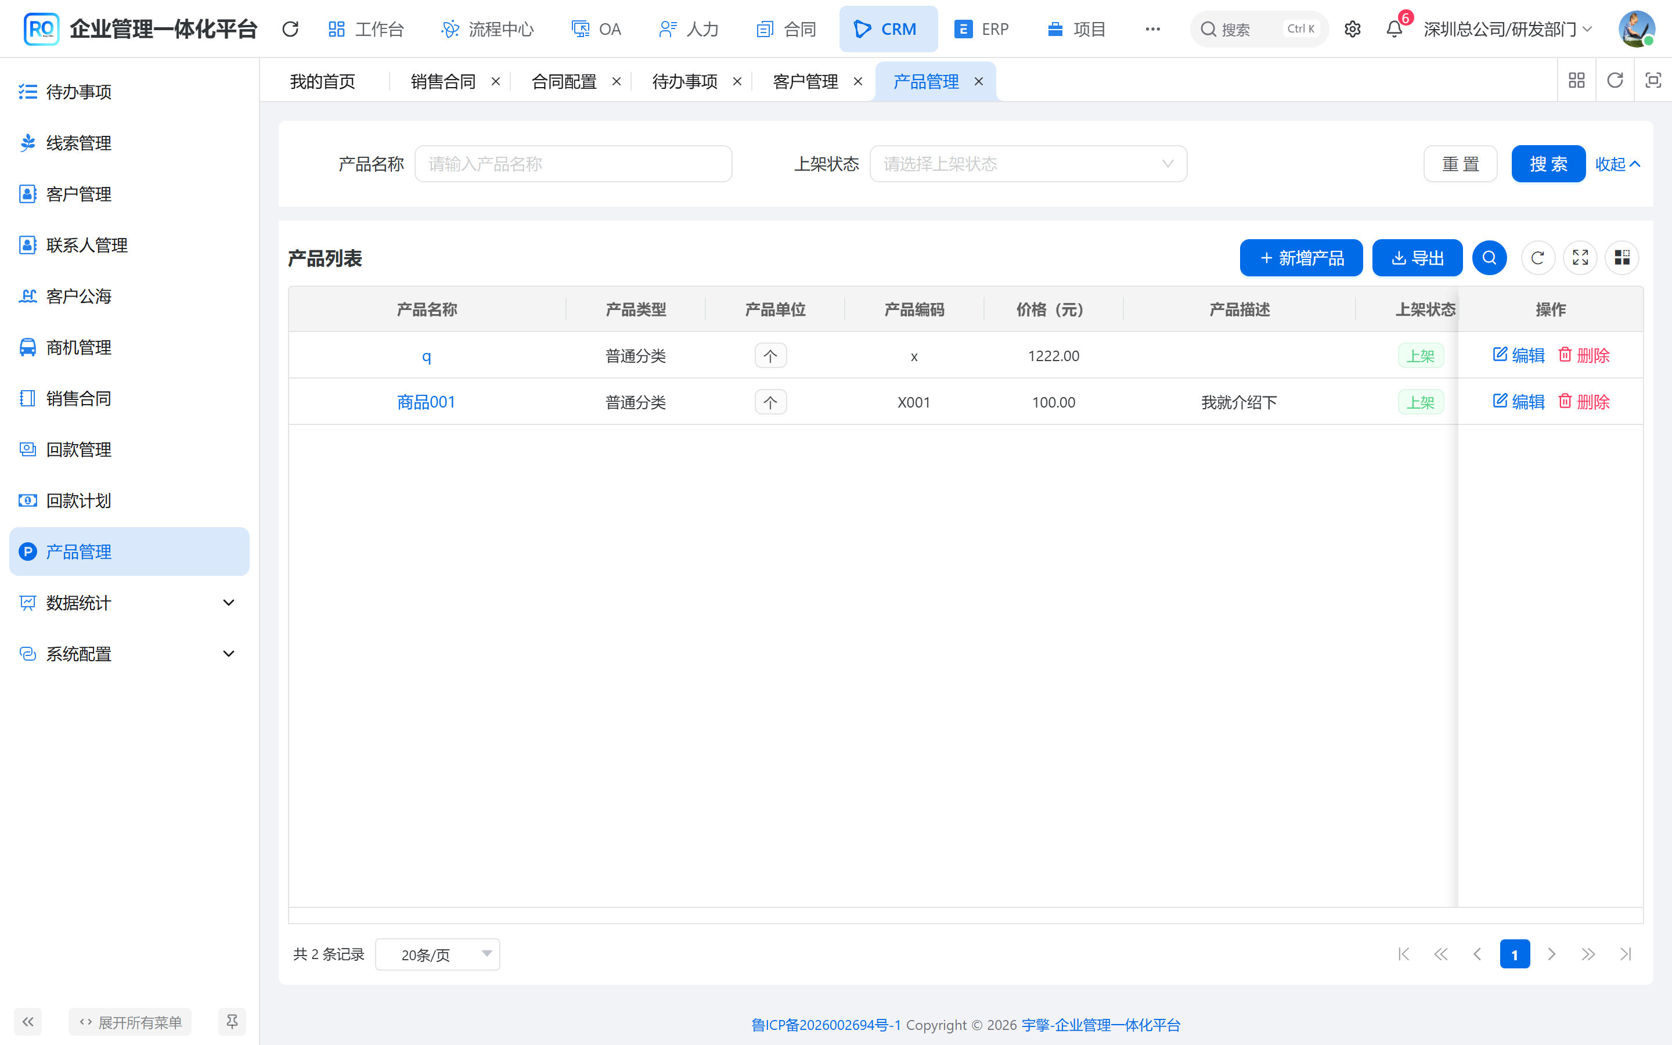1672x1045 pixels.
Task: Go to the next page arrow
Action: pos(1551,954)
